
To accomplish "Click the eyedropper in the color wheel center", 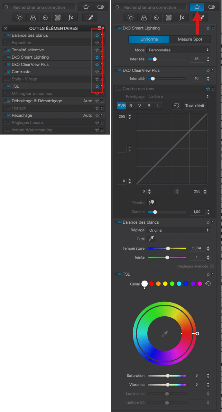I will tap(165, 334).
